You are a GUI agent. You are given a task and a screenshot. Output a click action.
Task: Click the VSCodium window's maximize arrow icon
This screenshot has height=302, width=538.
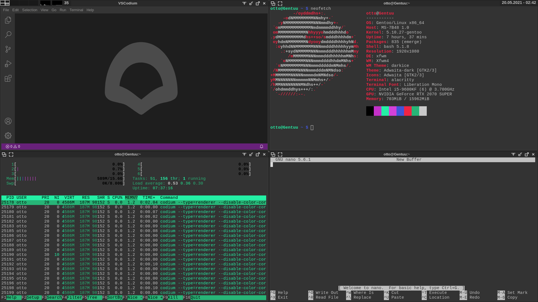(258, 3)
